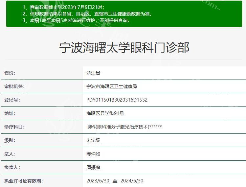Click the address 海曙区县学街91号
This screenshot has width=246, height=187.
105,113
